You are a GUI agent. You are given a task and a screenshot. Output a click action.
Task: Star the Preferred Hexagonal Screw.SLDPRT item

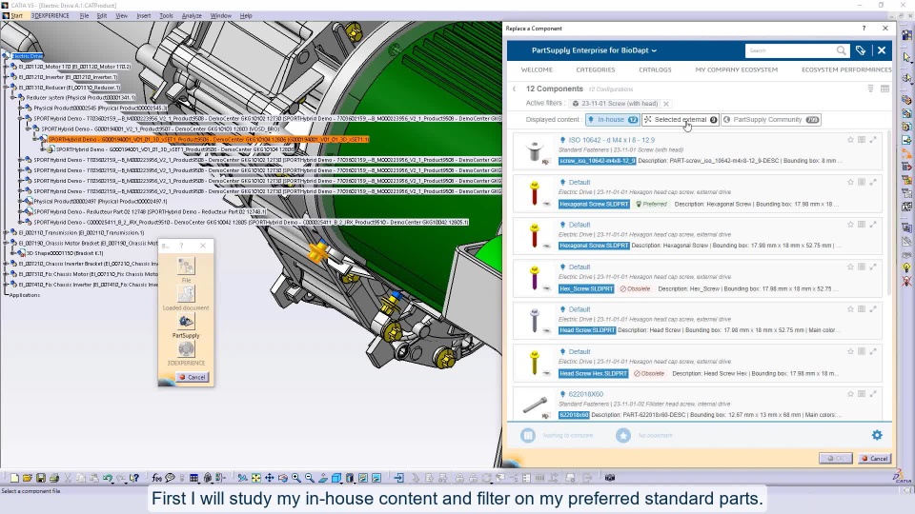point(850,182)
